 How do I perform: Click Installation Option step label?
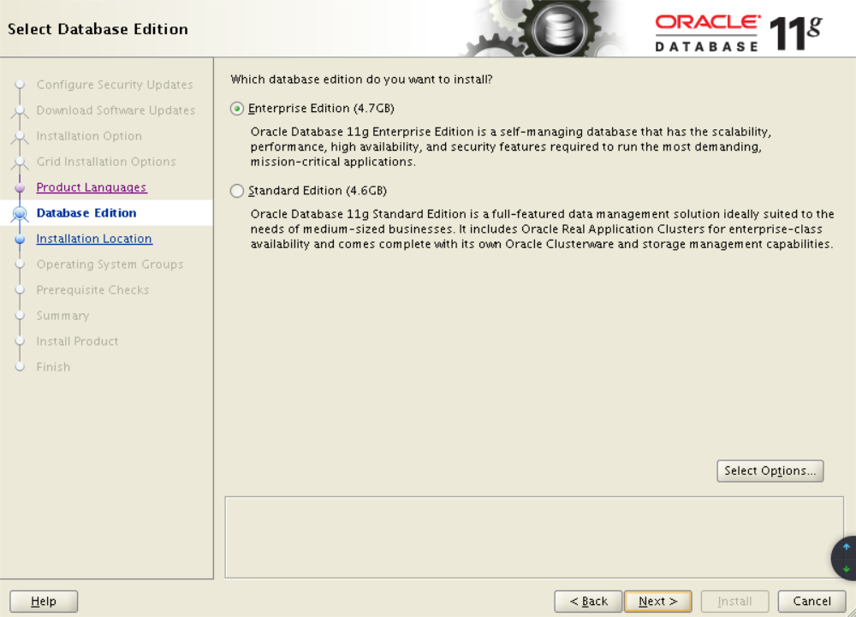point(89,136)
